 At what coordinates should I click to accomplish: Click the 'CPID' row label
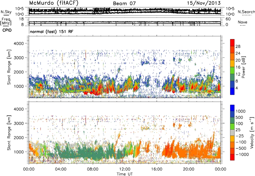pos(7,30)
